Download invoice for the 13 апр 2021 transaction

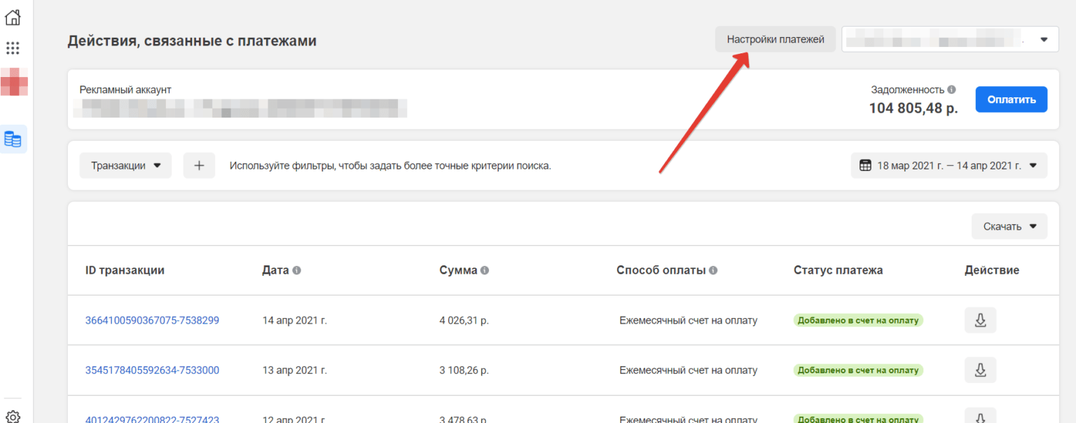pyautogui.click(x=980, y=370)
